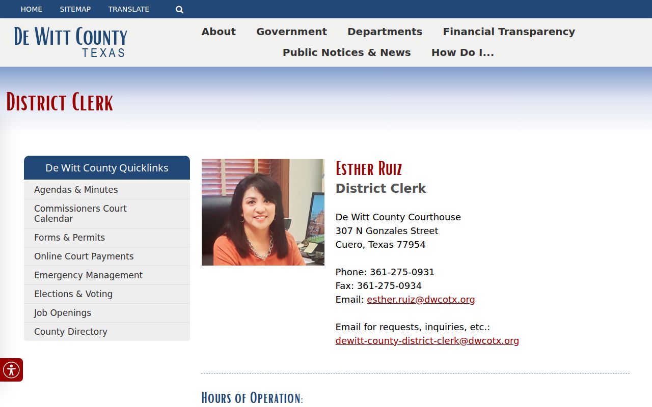This screenshot has height=407, width=652.
Task: Open the Departments menu
Action: pos(385,32)
